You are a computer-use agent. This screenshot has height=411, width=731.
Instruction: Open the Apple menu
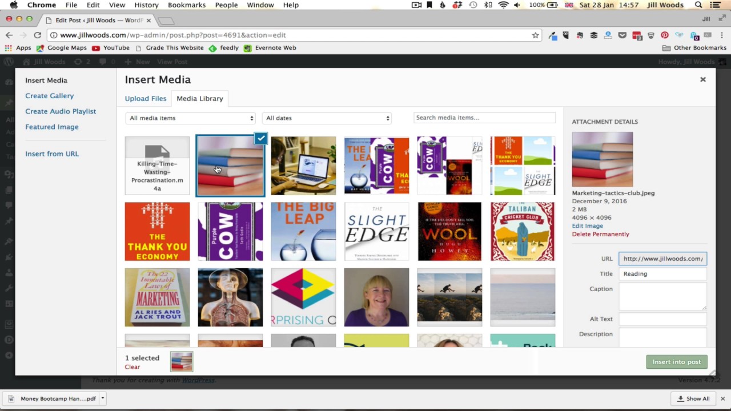point(14,5)
